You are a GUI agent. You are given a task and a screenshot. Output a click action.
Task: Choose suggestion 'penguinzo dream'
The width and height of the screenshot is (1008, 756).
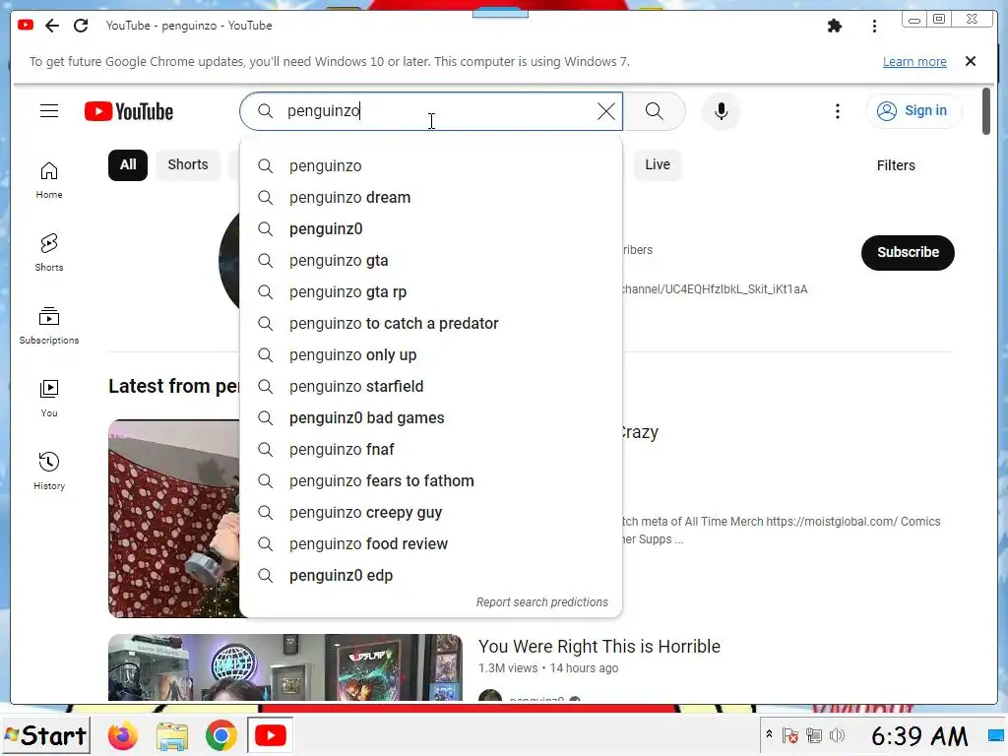point(431,197)
